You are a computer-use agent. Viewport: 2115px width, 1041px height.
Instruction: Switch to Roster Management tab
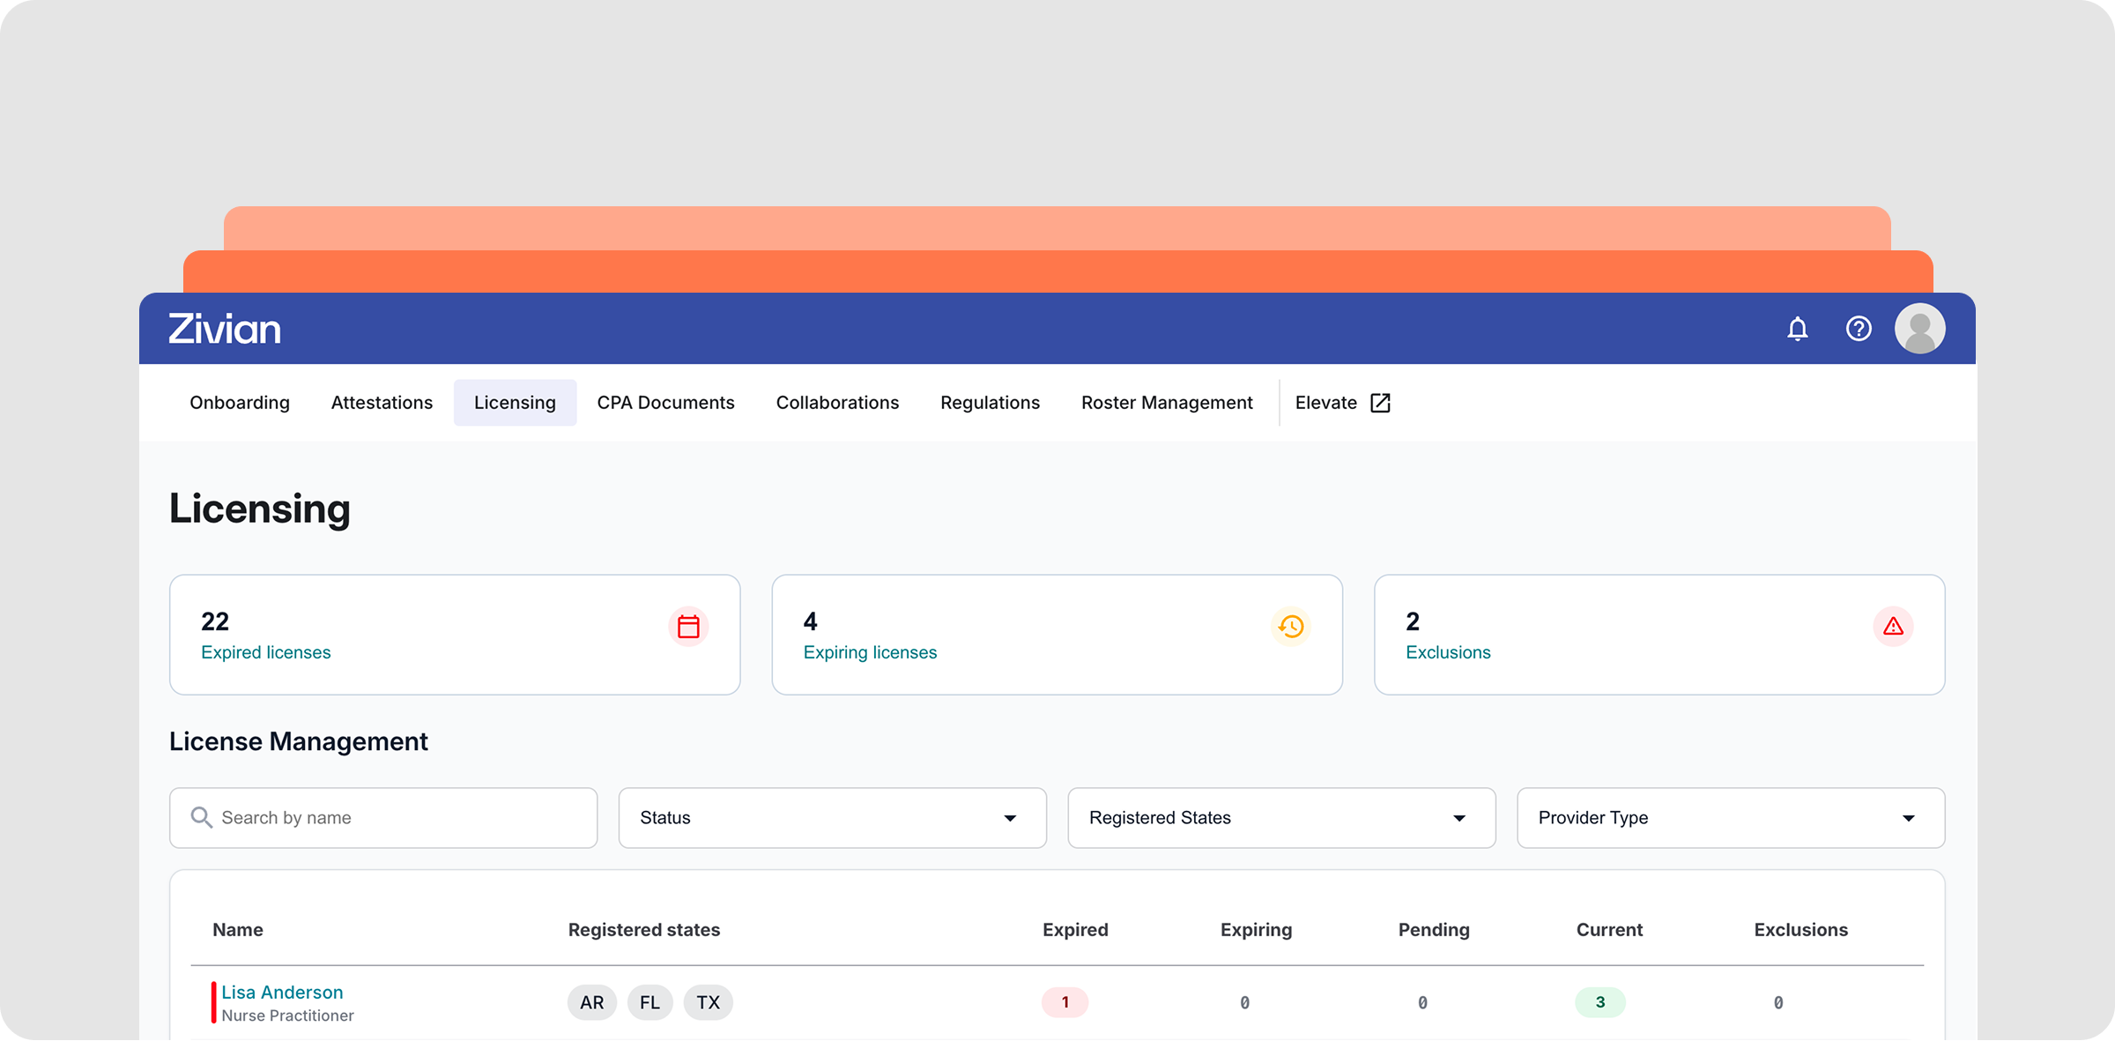[1167, 403]
